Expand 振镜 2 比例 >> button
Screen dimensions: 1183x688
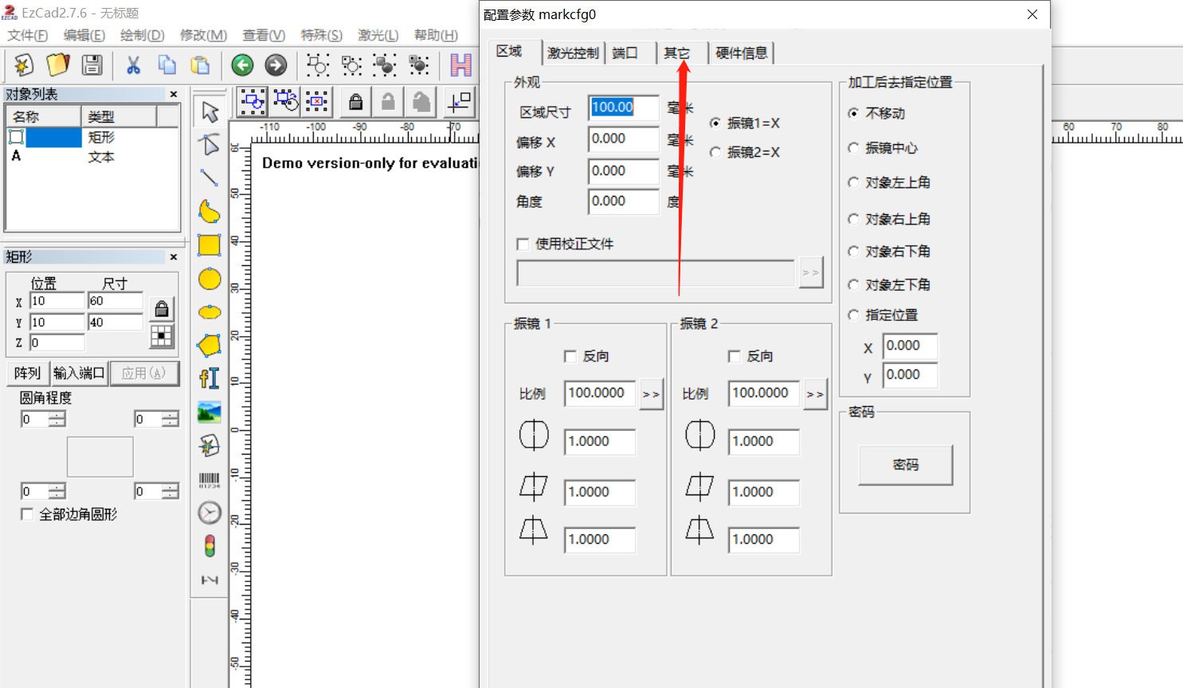point(815,394)
